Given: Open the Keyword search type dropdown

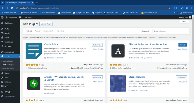Looking at the screenshot, I should point(146,31).
